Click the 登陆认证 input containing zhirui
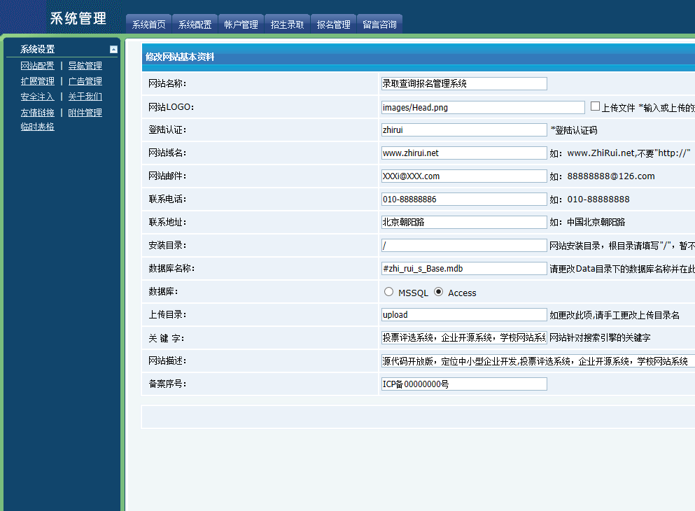This screenshot has width=695, height=511. tap(464, 130)
